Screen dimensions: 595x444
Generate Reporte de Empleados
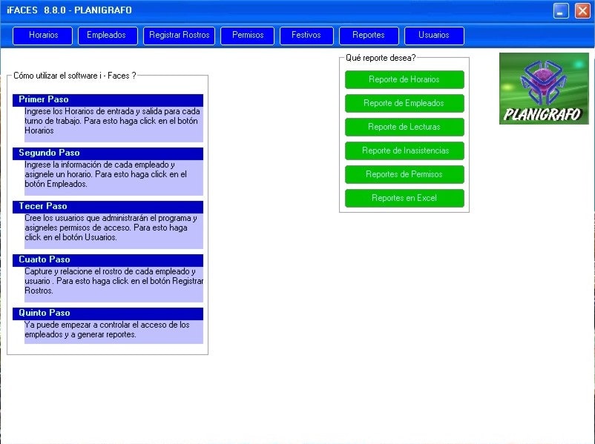(404, 103)
